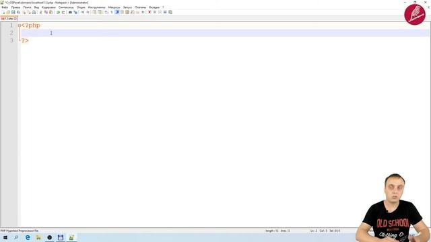Open Find with the binoculars icon
Image resolution: width=431 pixels, height=242 pixels.
70,12
